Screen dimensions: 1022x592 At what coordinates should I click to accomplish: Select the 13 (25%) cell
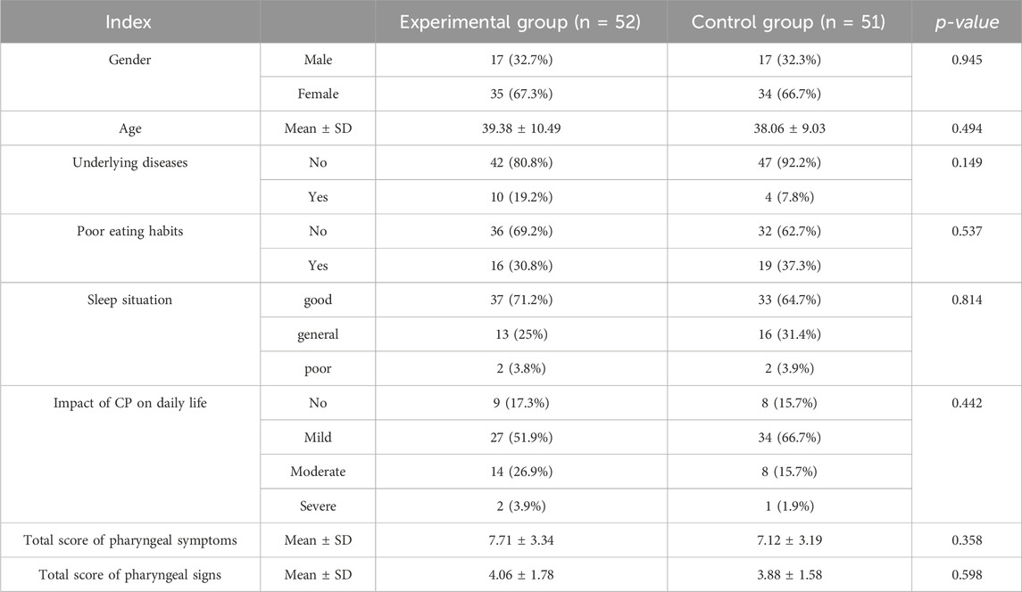tap(520, 334)
